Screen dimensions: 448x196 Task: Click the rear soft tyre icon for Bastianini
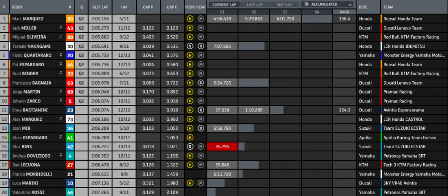tap(201, 110)
